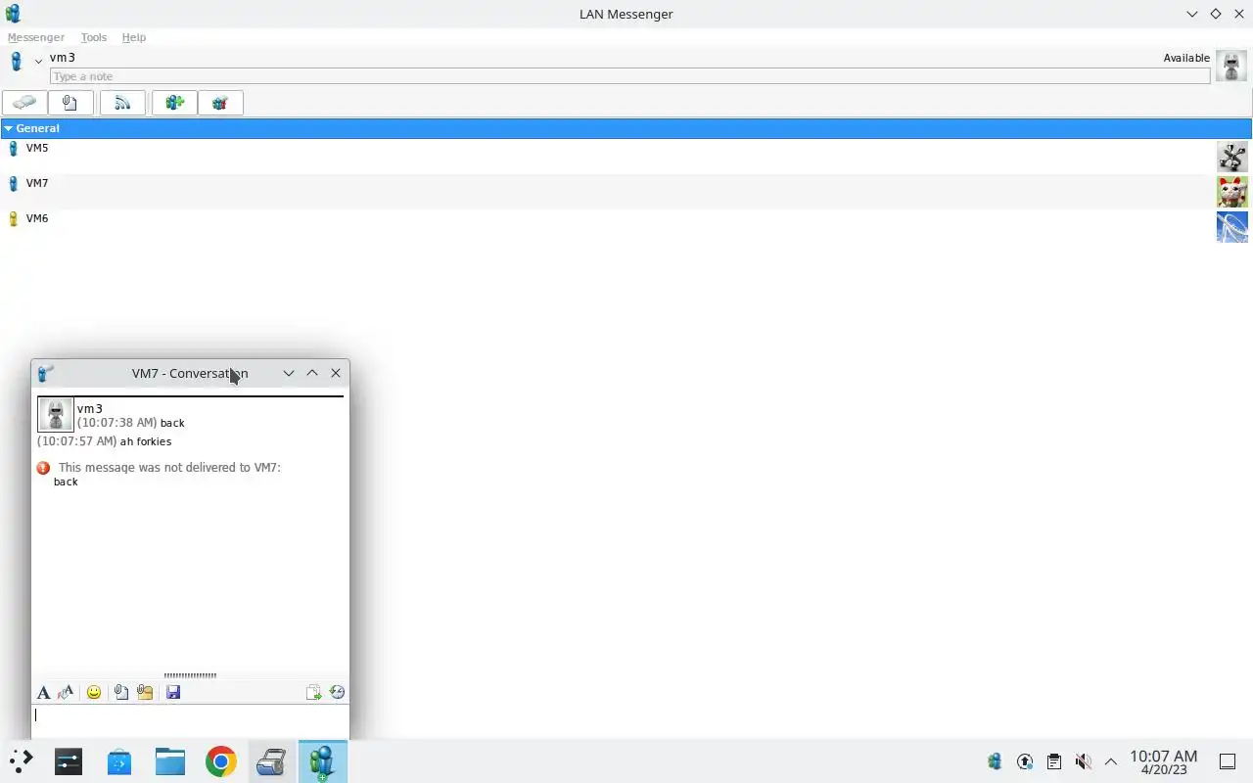
Task: Click VM7's cat avatar thumbnail
Action: 1232,192
